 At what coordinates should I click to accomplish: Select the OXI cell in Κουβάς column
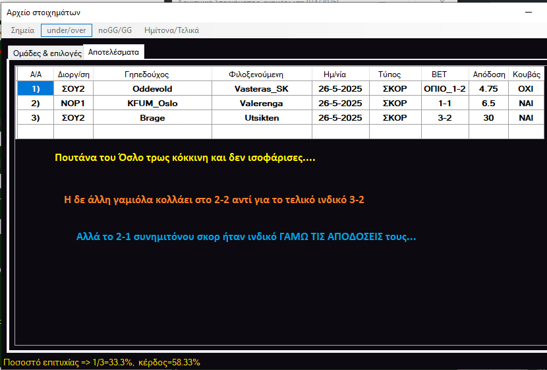[x=526, y=88]
